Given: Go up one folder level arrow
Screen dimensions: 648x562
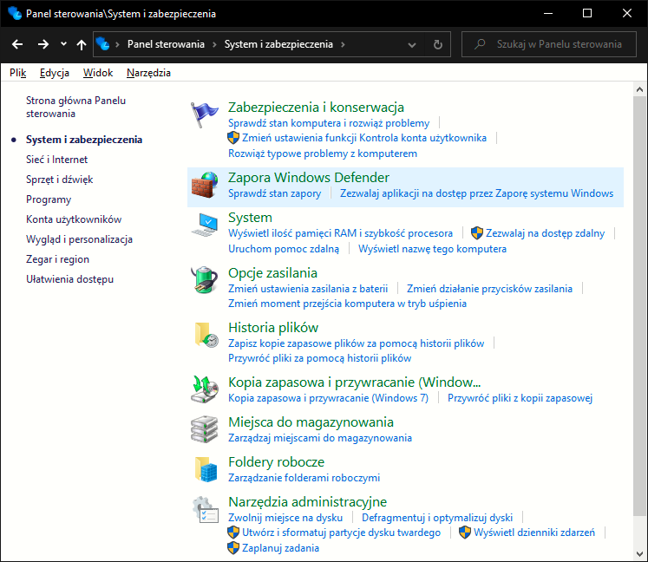Looking at the screenshot, I should tap(82, 44).
